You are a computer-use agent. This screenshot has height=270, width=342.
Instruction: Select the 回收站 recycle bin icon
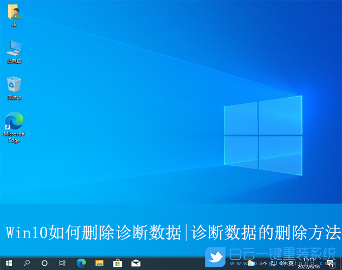click(x=14, y=88)
